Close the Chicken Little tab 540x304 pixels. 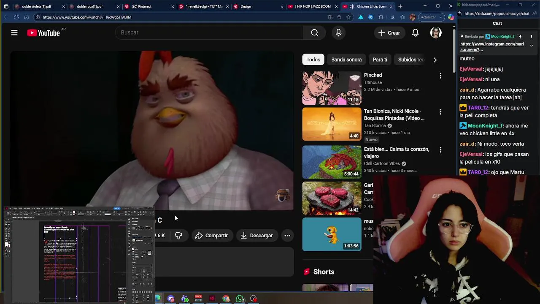(391, 6)
